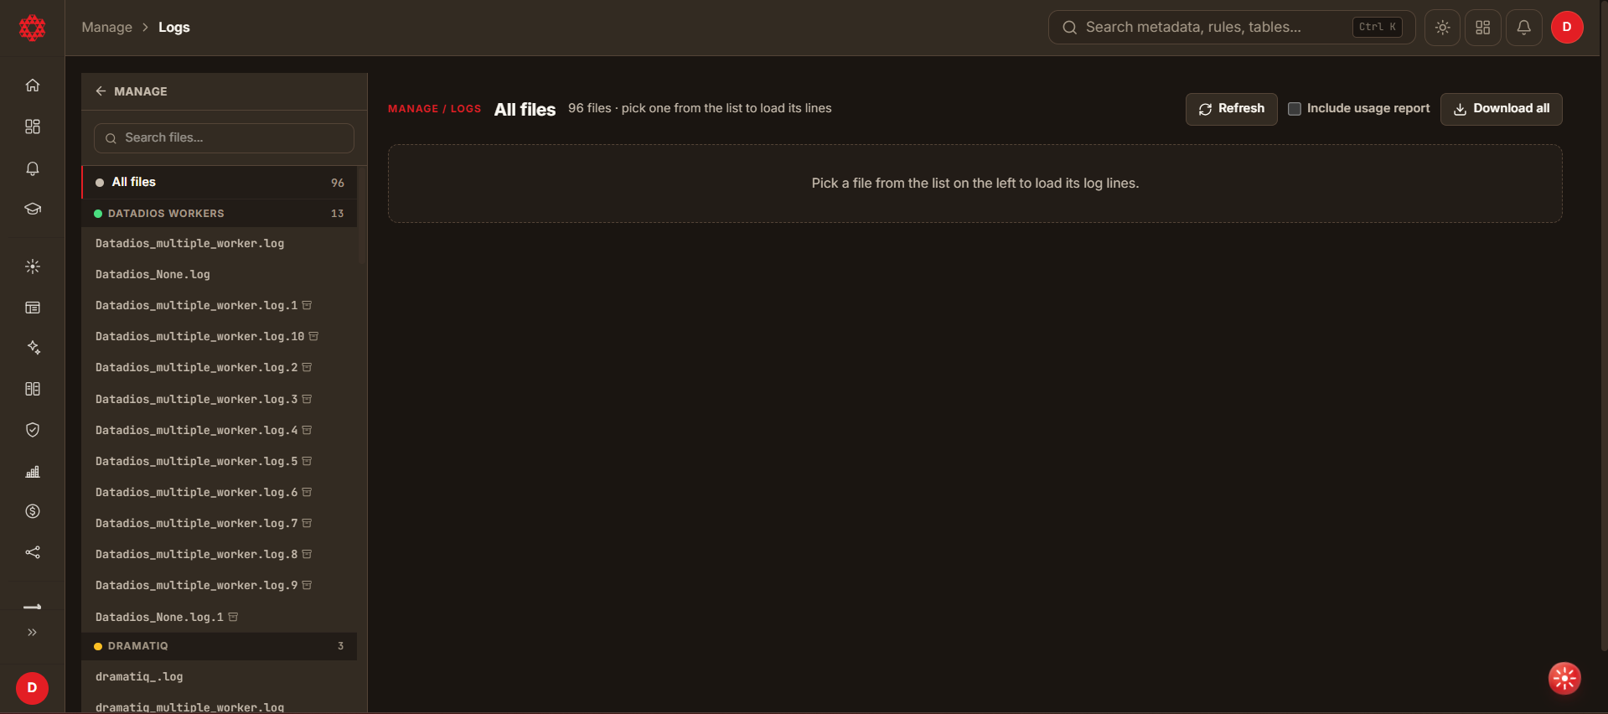Open the table icon in the sidebar
Screen dimensions: 1608x714
tap(33, 308)
